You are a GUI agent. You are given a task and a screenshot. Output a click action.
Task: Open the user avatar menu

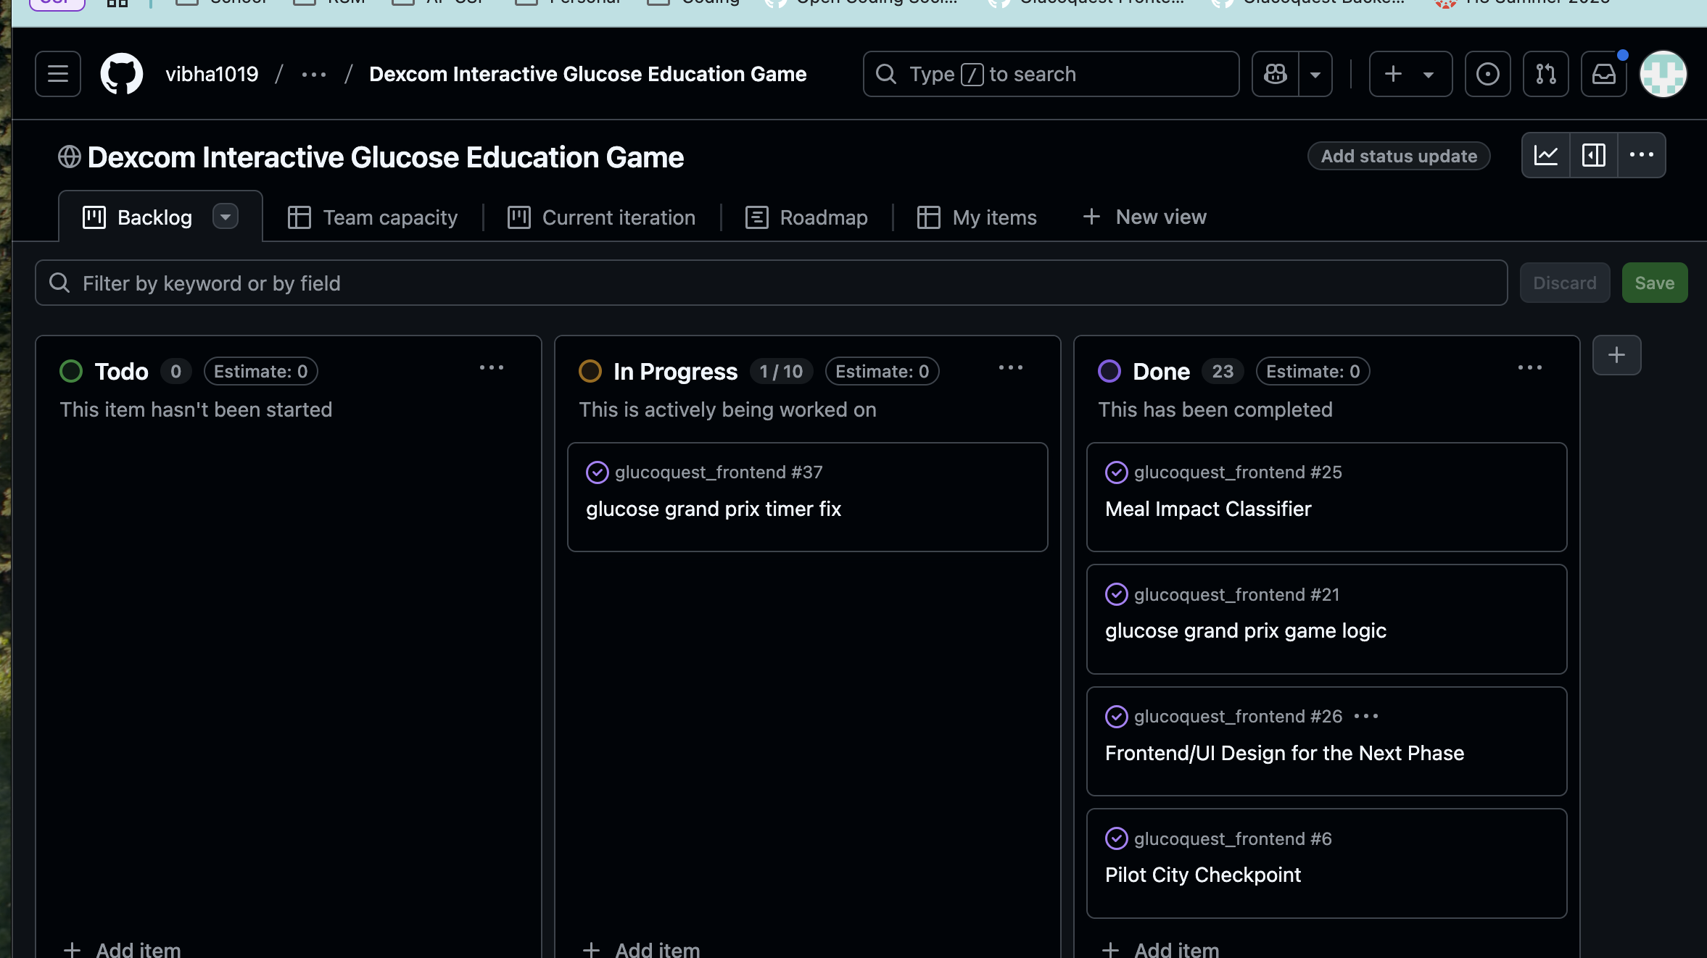pos(1663,74)
